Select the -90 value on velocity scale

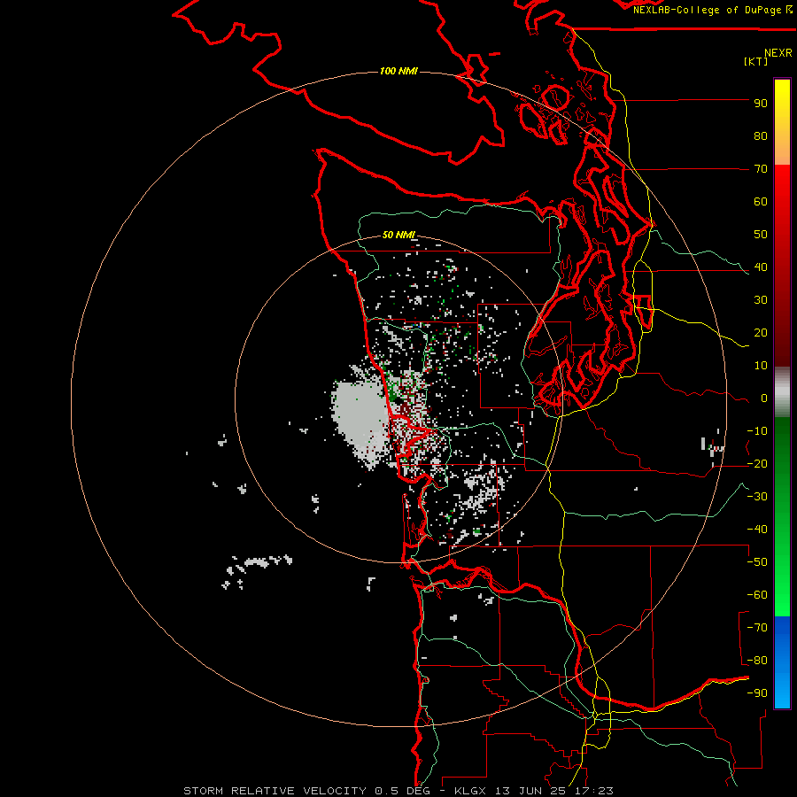(757, 693)
